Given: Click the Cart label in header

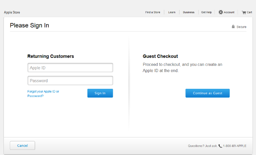Looking at the screenshot, I should click(249, 12).
